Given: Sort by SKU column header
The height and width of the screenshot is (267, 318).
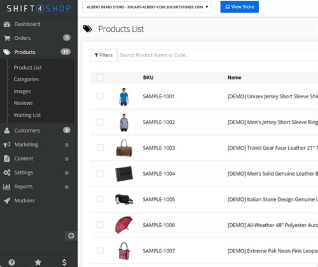Looking at the screenshot, I should pos(148,77).
